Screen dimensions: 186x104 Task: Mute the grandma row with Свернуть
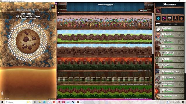pyautogui.click(x=141, y=29)
